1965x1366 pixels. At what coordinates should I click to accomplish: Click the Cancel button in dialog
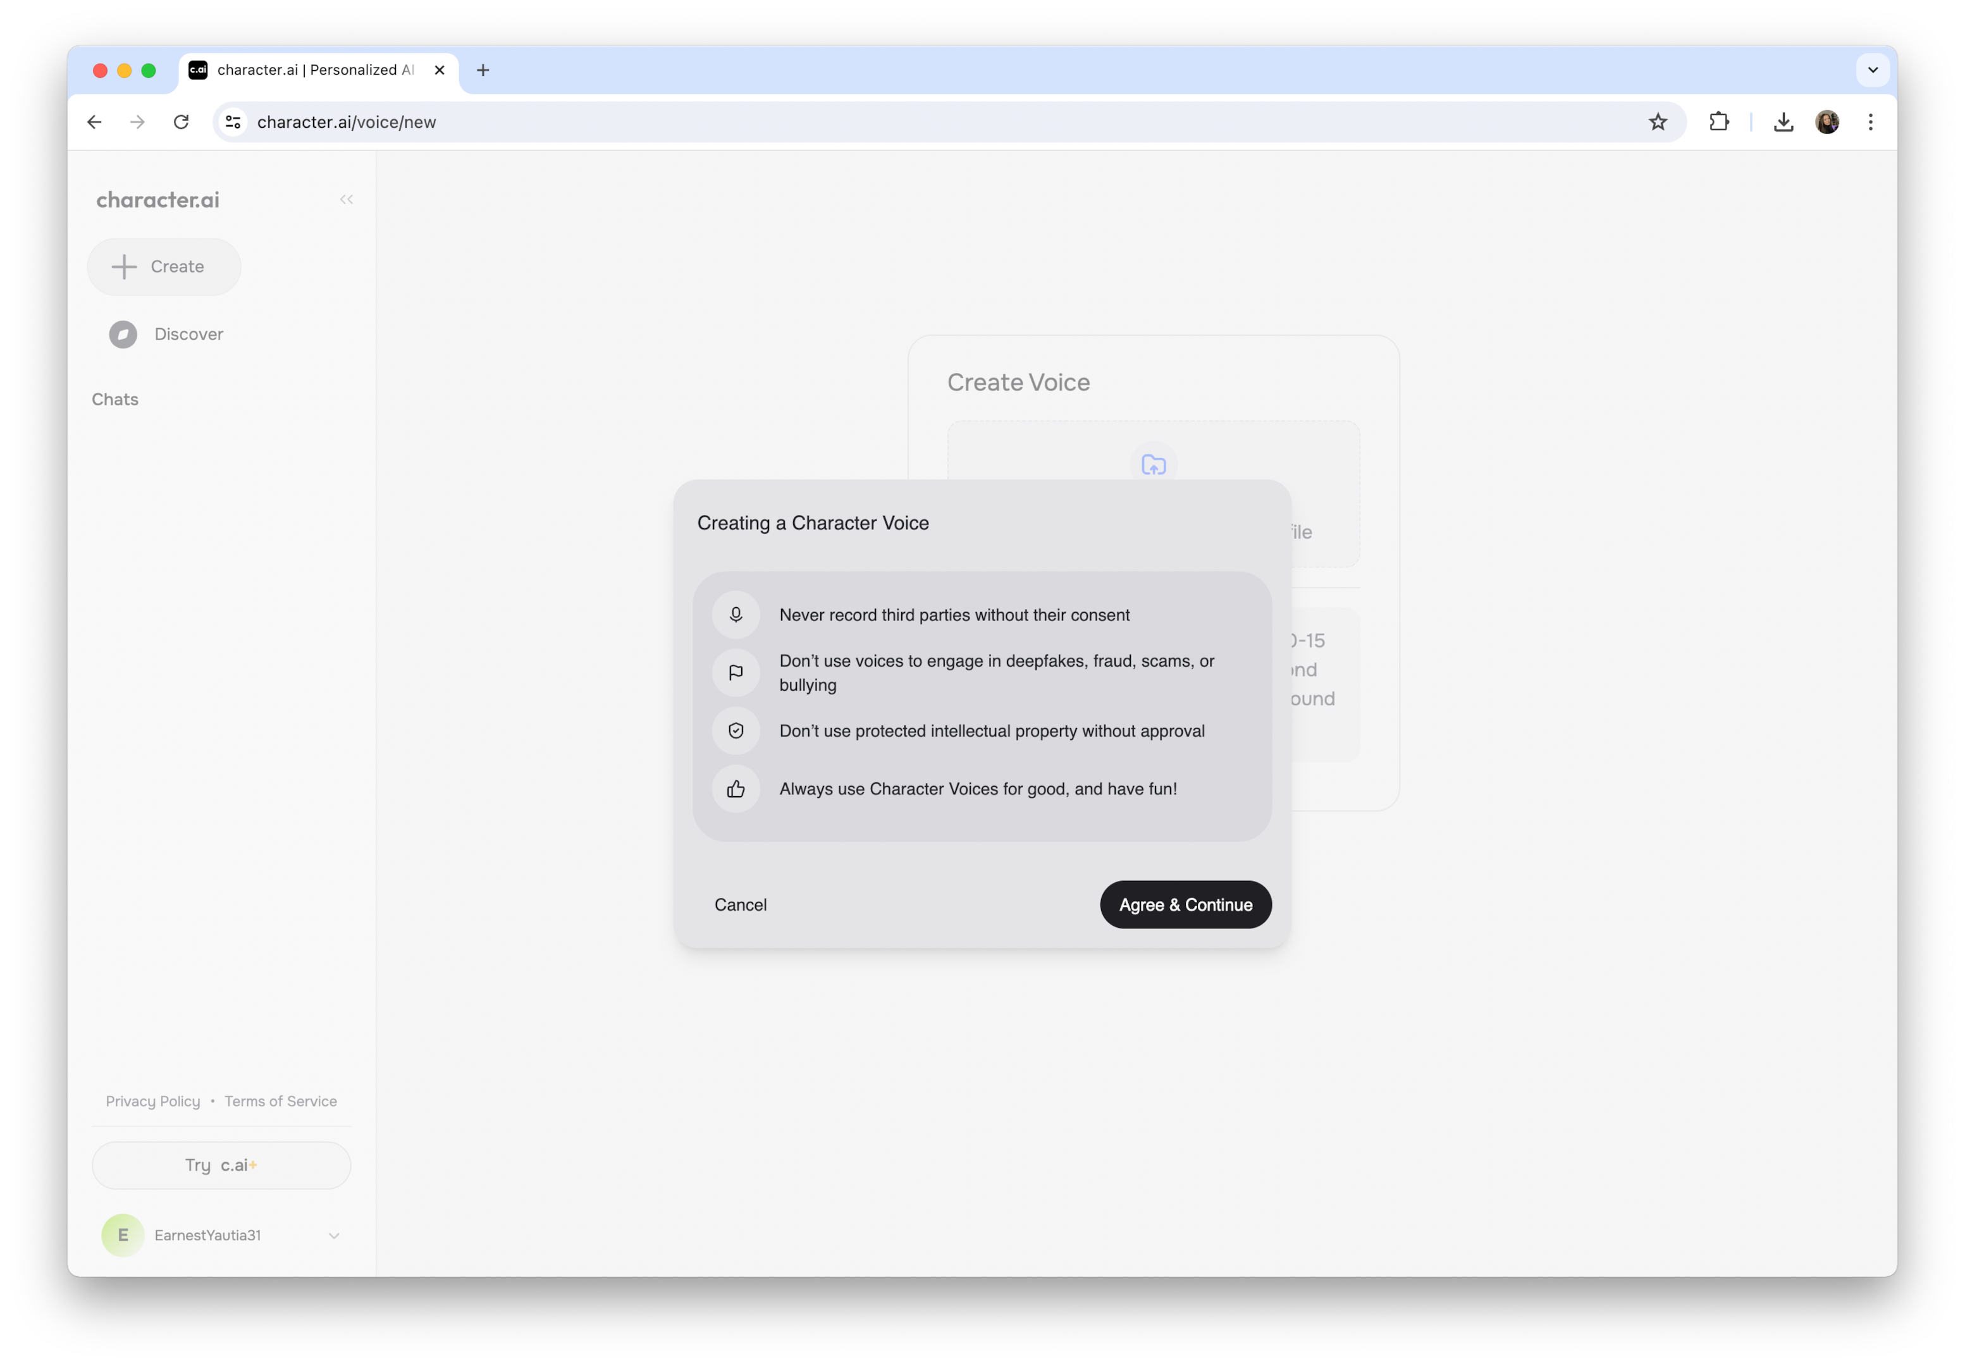[739, 903]
